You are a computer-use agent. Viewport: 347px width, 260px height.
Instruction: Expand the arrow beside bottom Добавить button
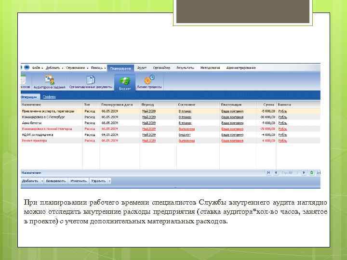(42, 181)
